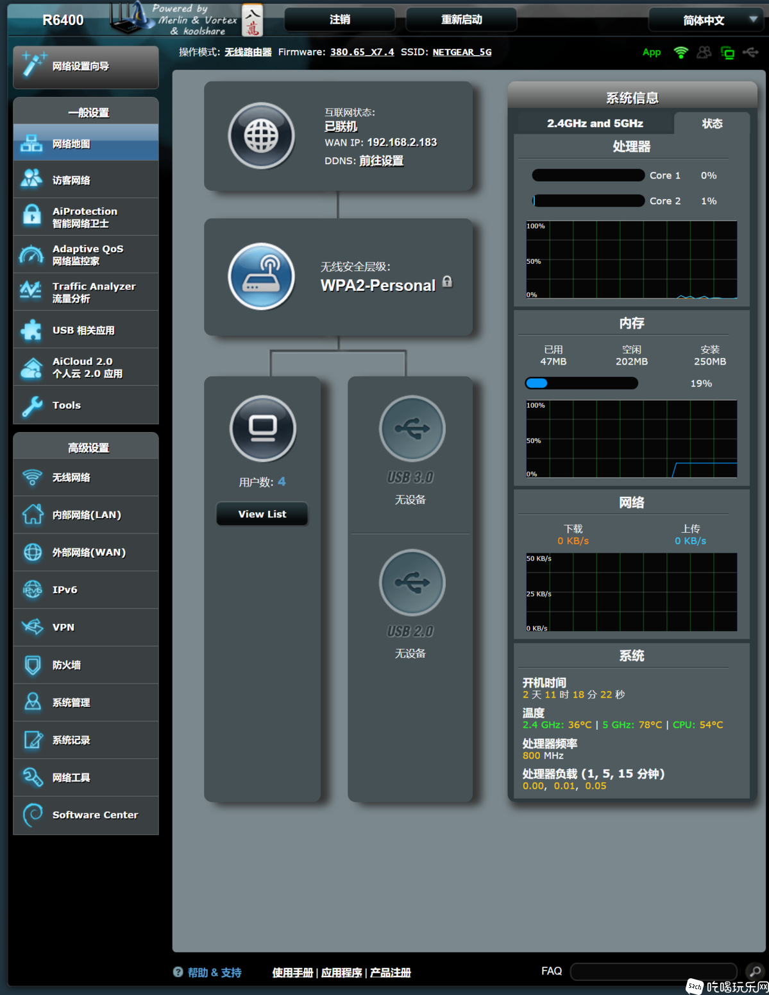Click the processor load values 0.00, 0.01, 0.05

coord(564,786)
